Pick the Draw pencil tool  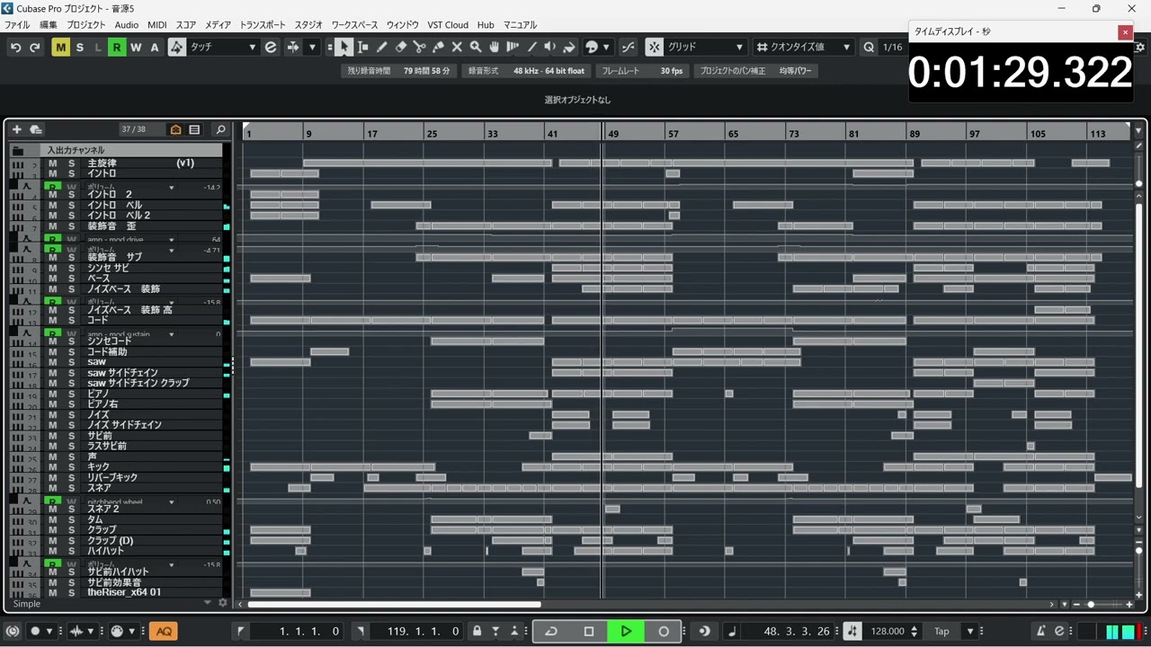(x=381, y=47)
